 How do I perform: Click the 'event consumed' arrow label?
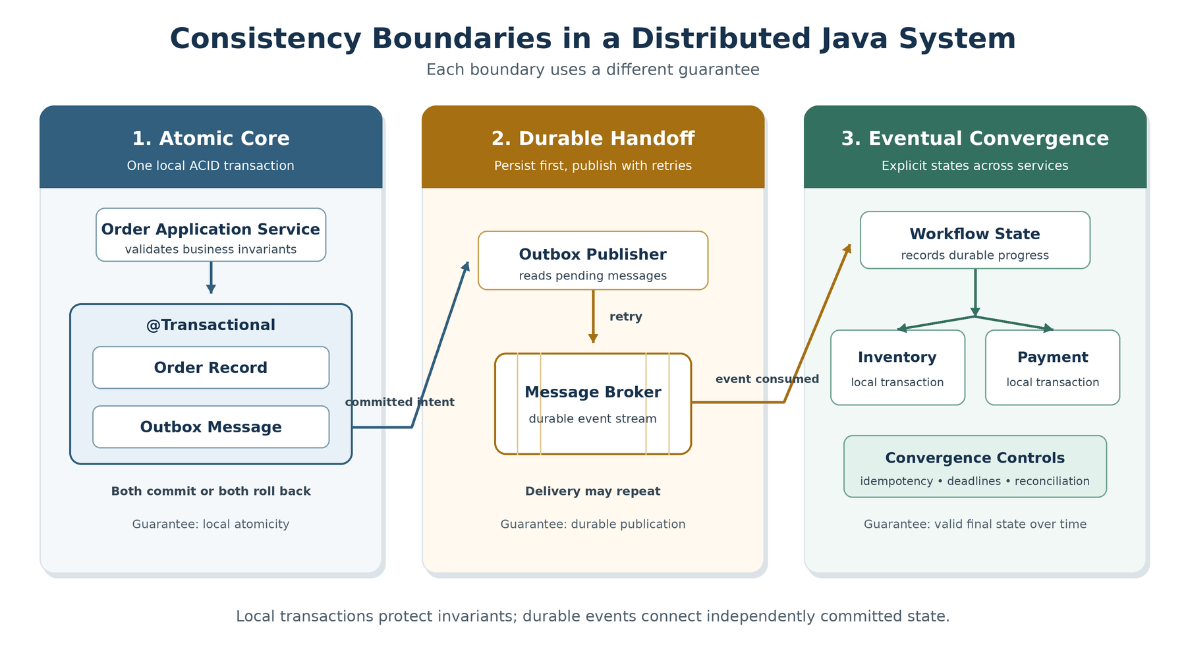(x=768, y=379)
